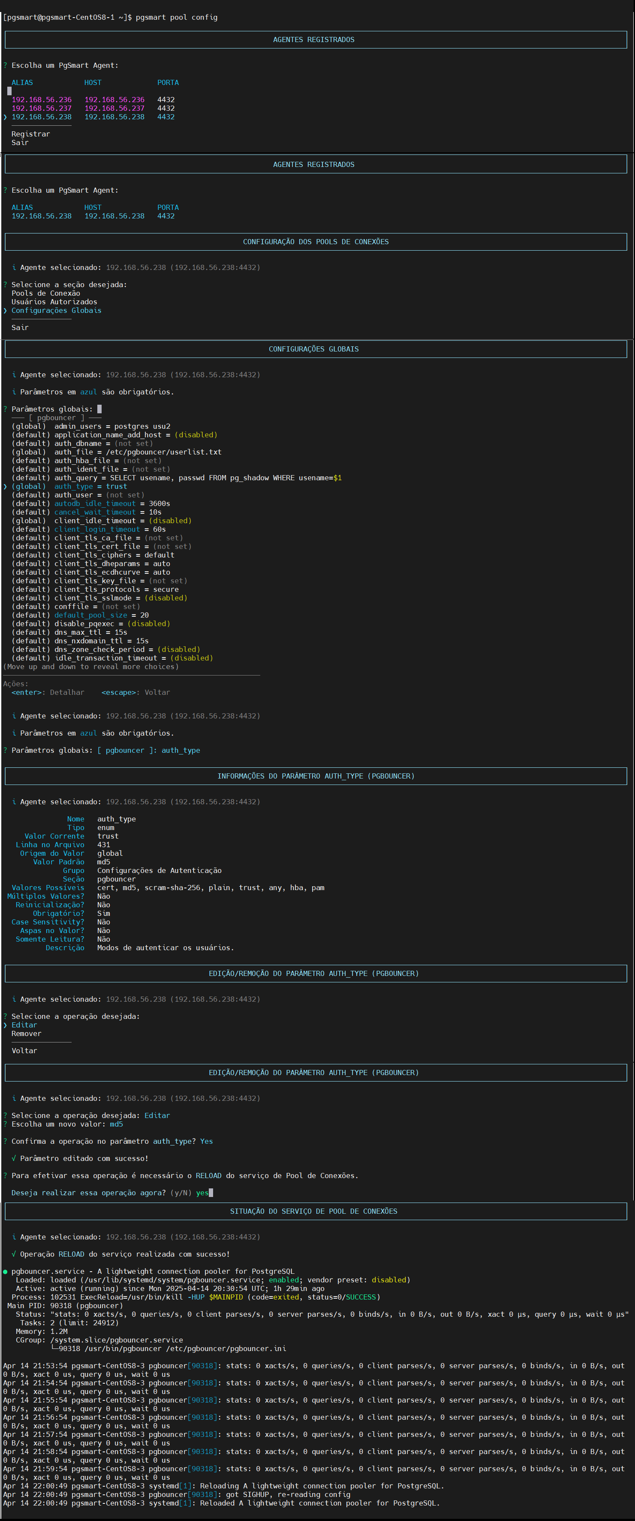
Task: Select agent row 192.168.56.237
Action: point(93,108)
